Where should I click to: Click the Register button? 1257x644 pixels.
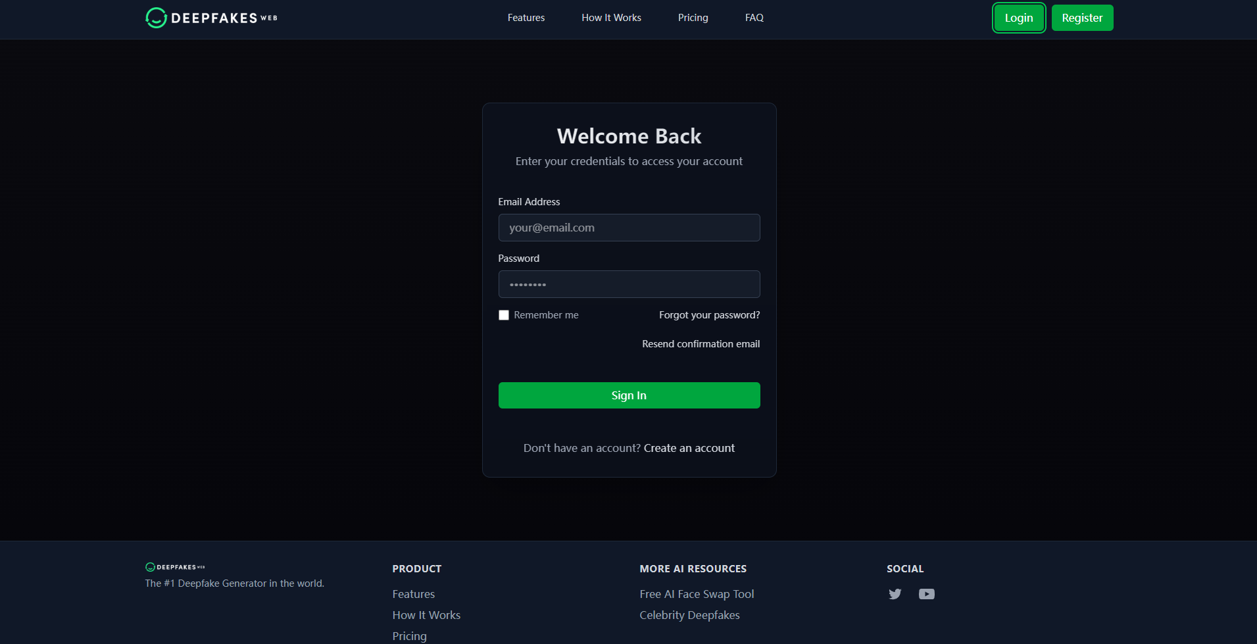[1082, 18]
